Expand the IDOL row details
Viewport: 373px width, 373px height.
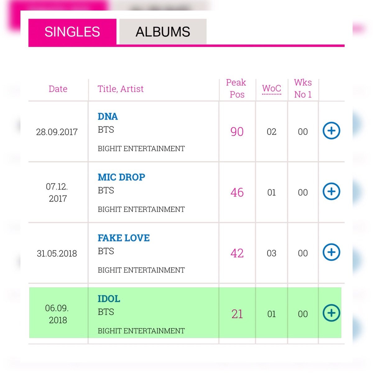point(331,313)
